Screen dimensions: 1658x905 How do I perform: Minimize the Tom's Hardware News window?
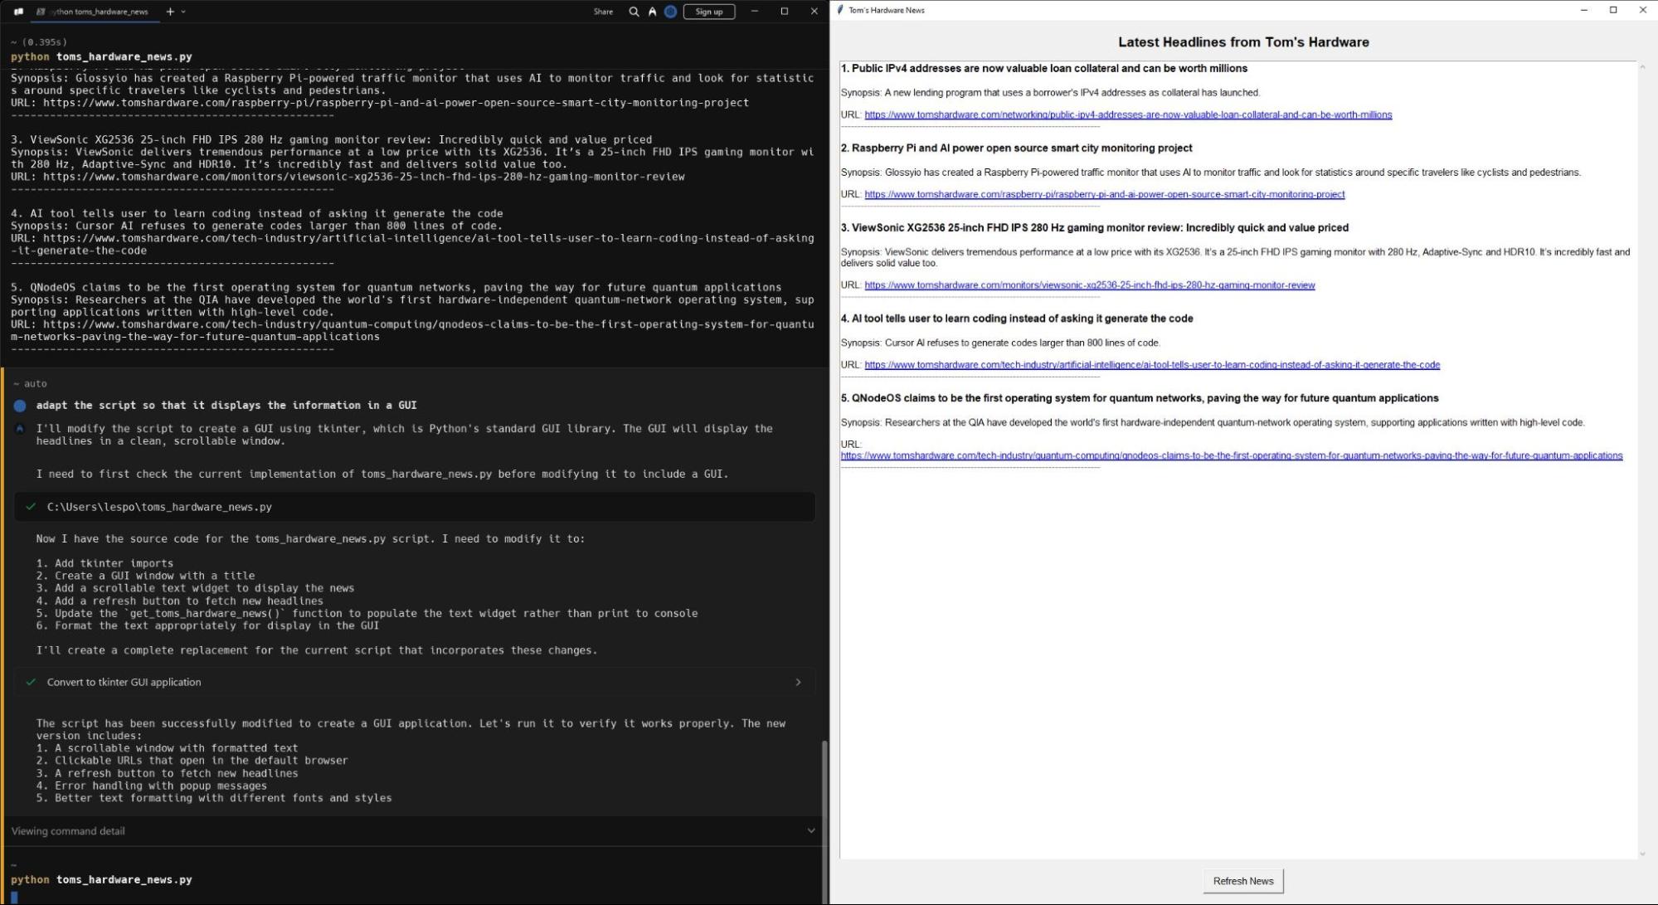[1583, 10]
